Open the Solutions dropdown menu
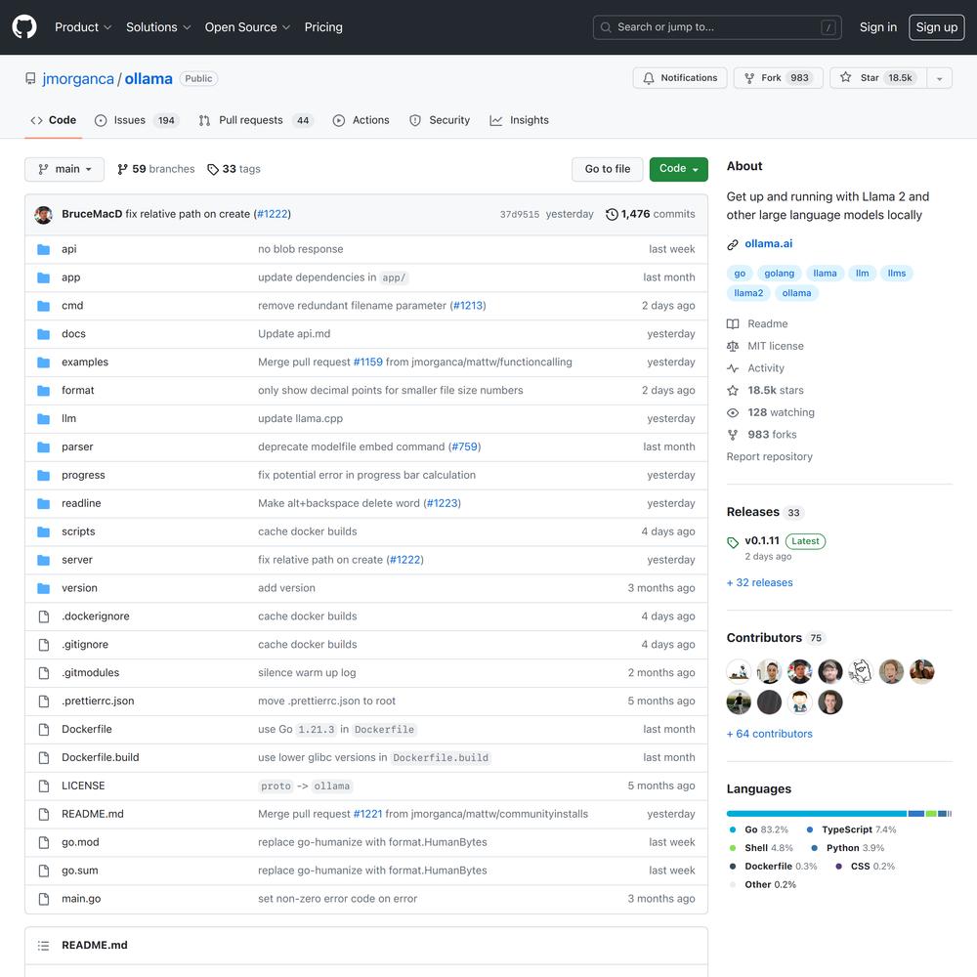Viewport: 977px width, 977px height. click(x=157, y=27)
